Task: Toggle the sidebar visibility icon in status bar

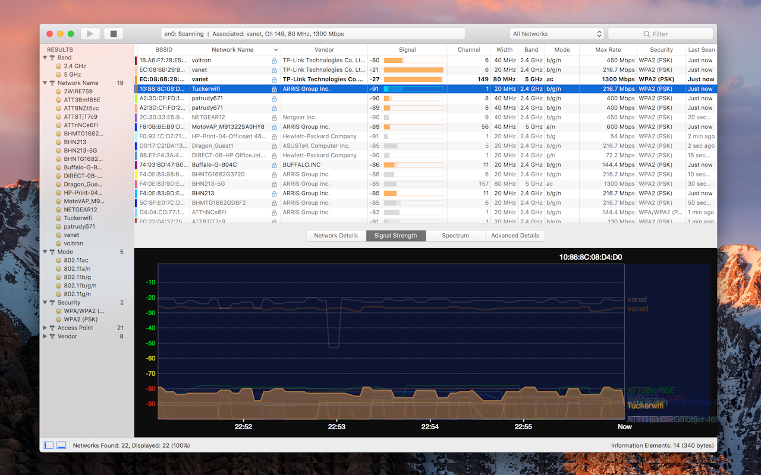Action: pyautogui.click(x=48, y=445)
